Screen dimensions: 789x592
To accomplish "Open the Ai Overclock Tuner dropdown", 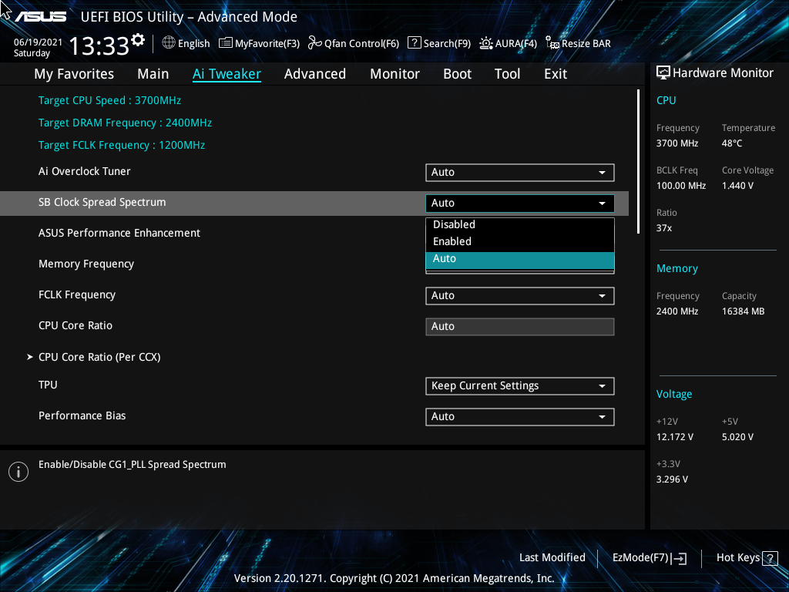I will click(519, 172).
